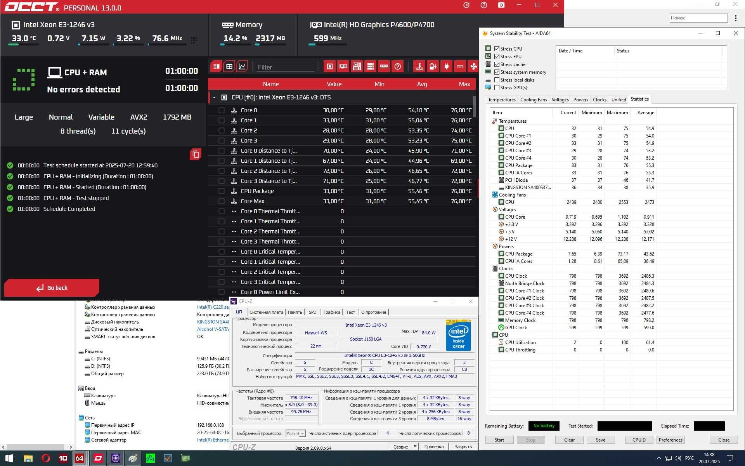This screenshot has width=745, height=466.
Task: Open the Unified tab in AIDA64
Action: [x=619, y=100]
